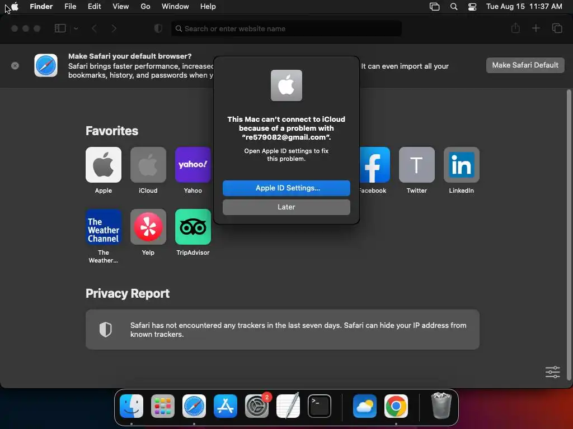
Task: Open Safari from the Dock
Action: [x=194, y=406]
